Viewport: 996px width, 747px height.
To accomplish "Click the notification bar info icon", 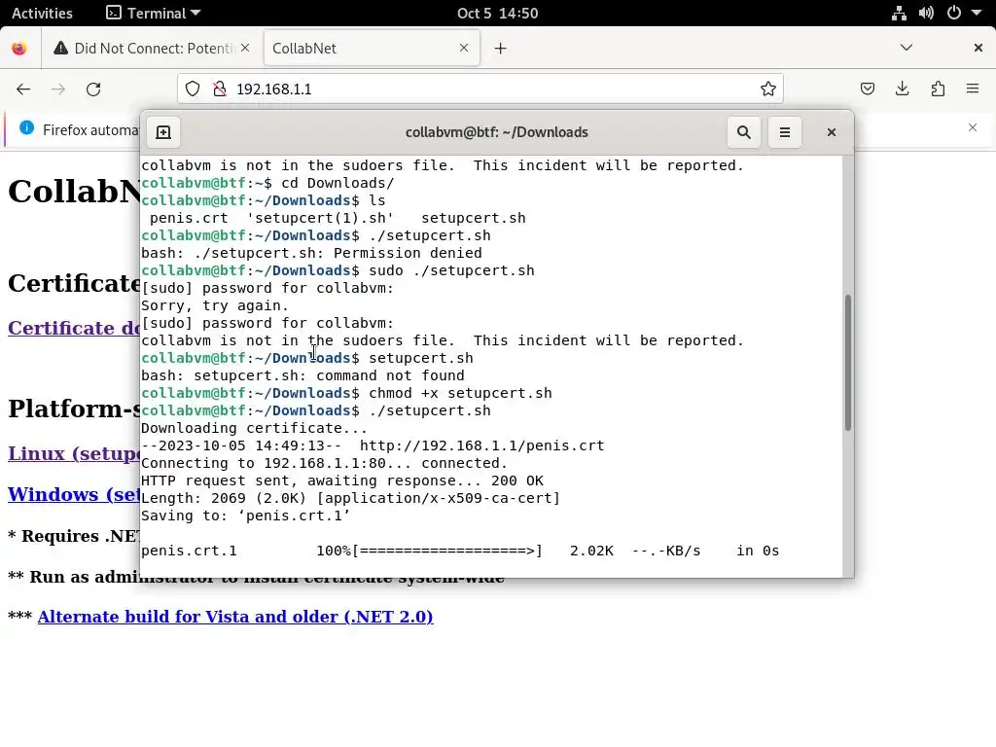I will [26, 127].
